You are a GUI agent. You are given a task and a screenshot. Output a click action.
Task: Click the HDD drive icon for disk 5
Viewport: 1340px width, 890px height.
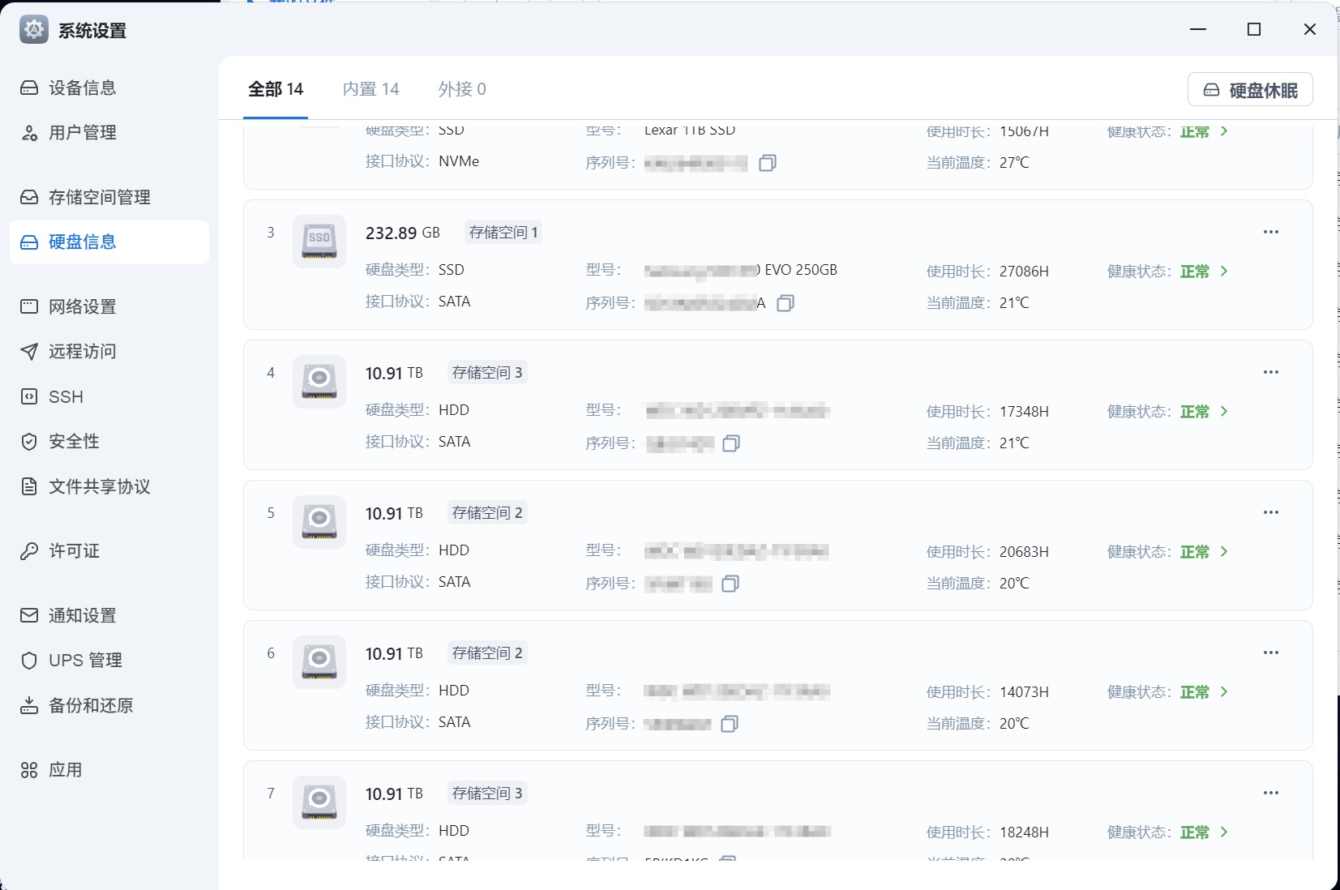tap(319, 522)
